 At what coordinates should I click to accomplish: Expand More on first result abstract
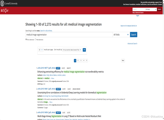pyautogui.click(x=52, y=78)
